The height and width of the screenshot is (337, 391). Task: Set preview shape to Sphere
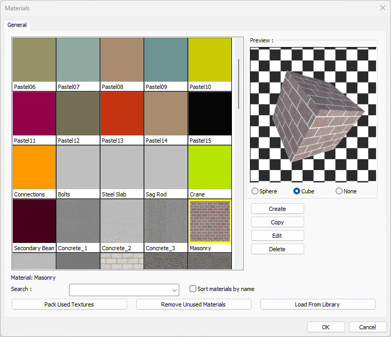pyautogui.click(x=255, y=191)
